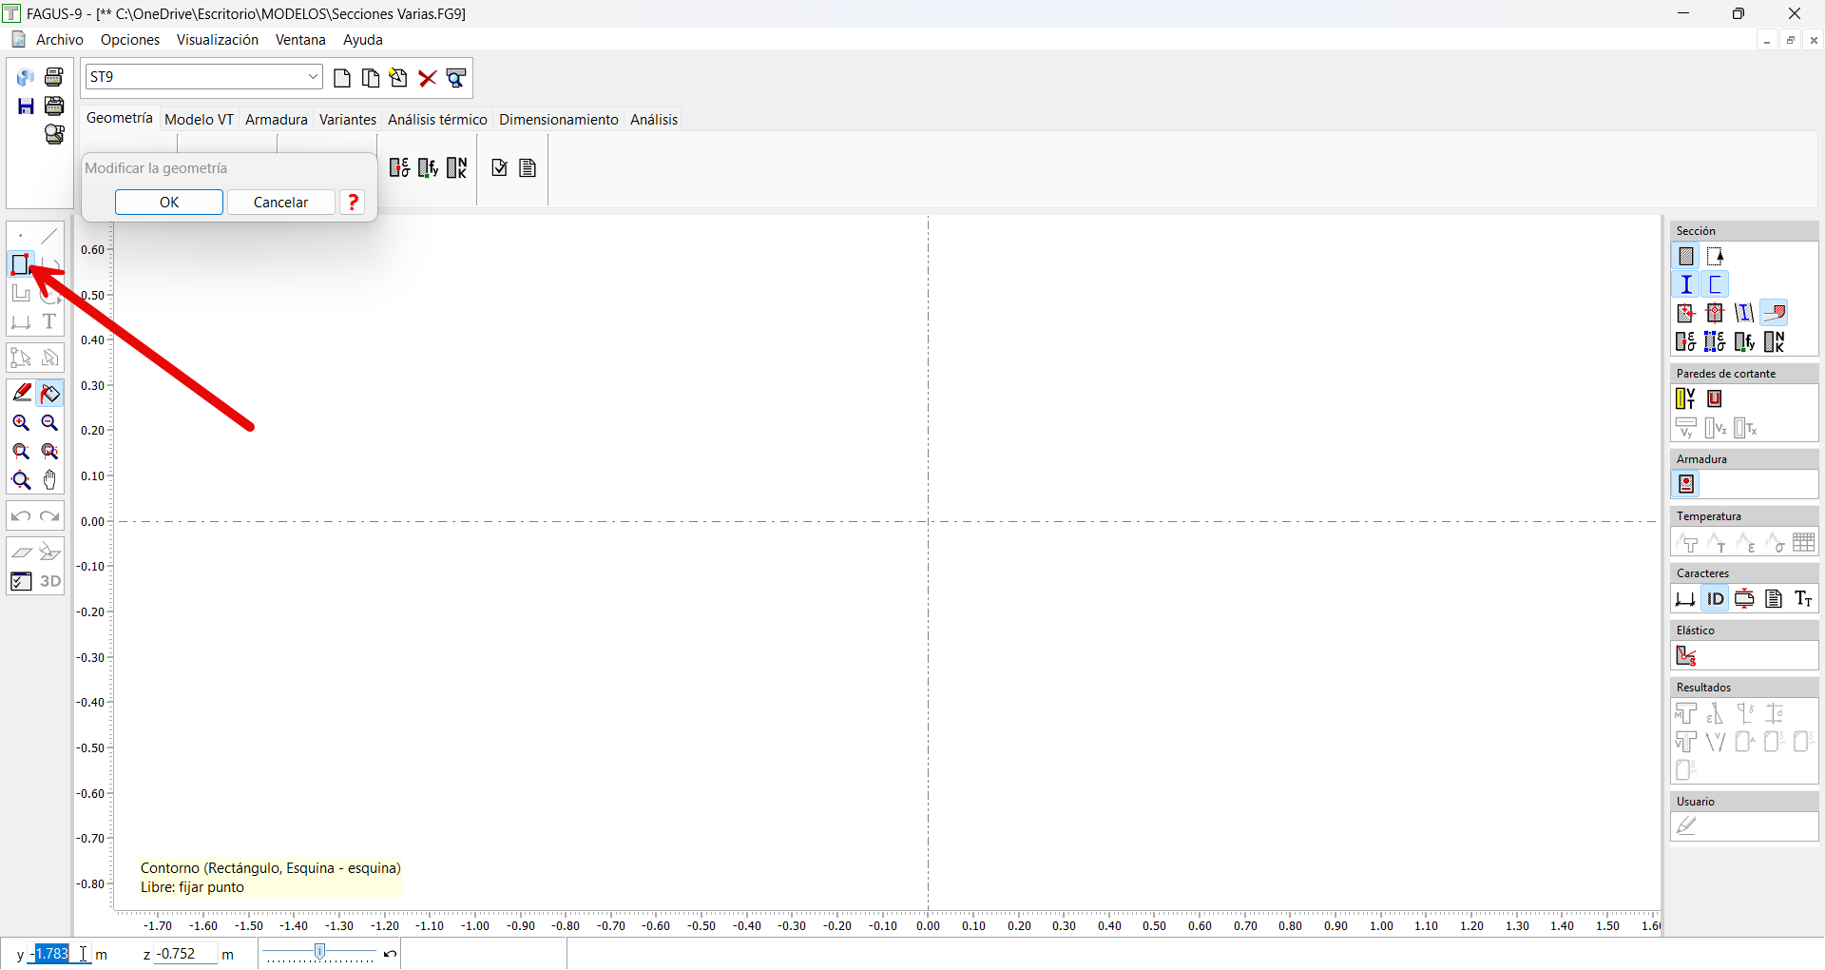Click the red question mark help icon

tap(353, 202)
